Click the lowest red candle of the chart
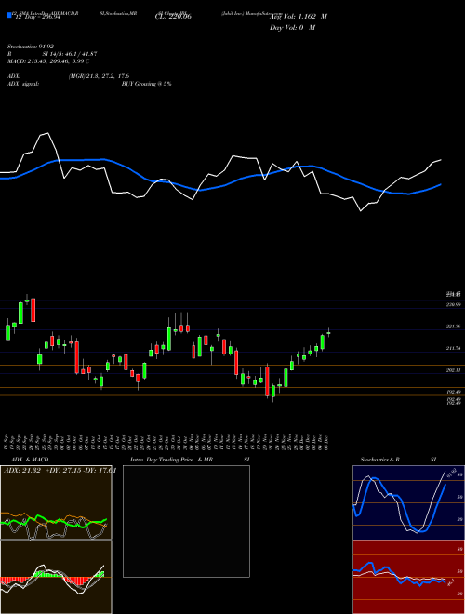The width and height of the screenshot is (465, 614). (267, 381)
